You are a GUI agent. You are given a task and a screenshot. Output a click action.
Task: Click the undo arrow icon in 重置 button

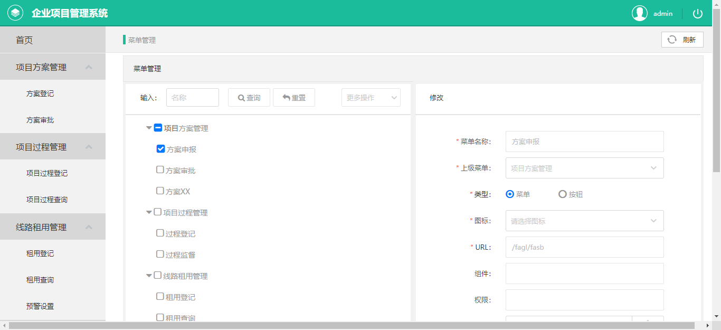(287, 98)
